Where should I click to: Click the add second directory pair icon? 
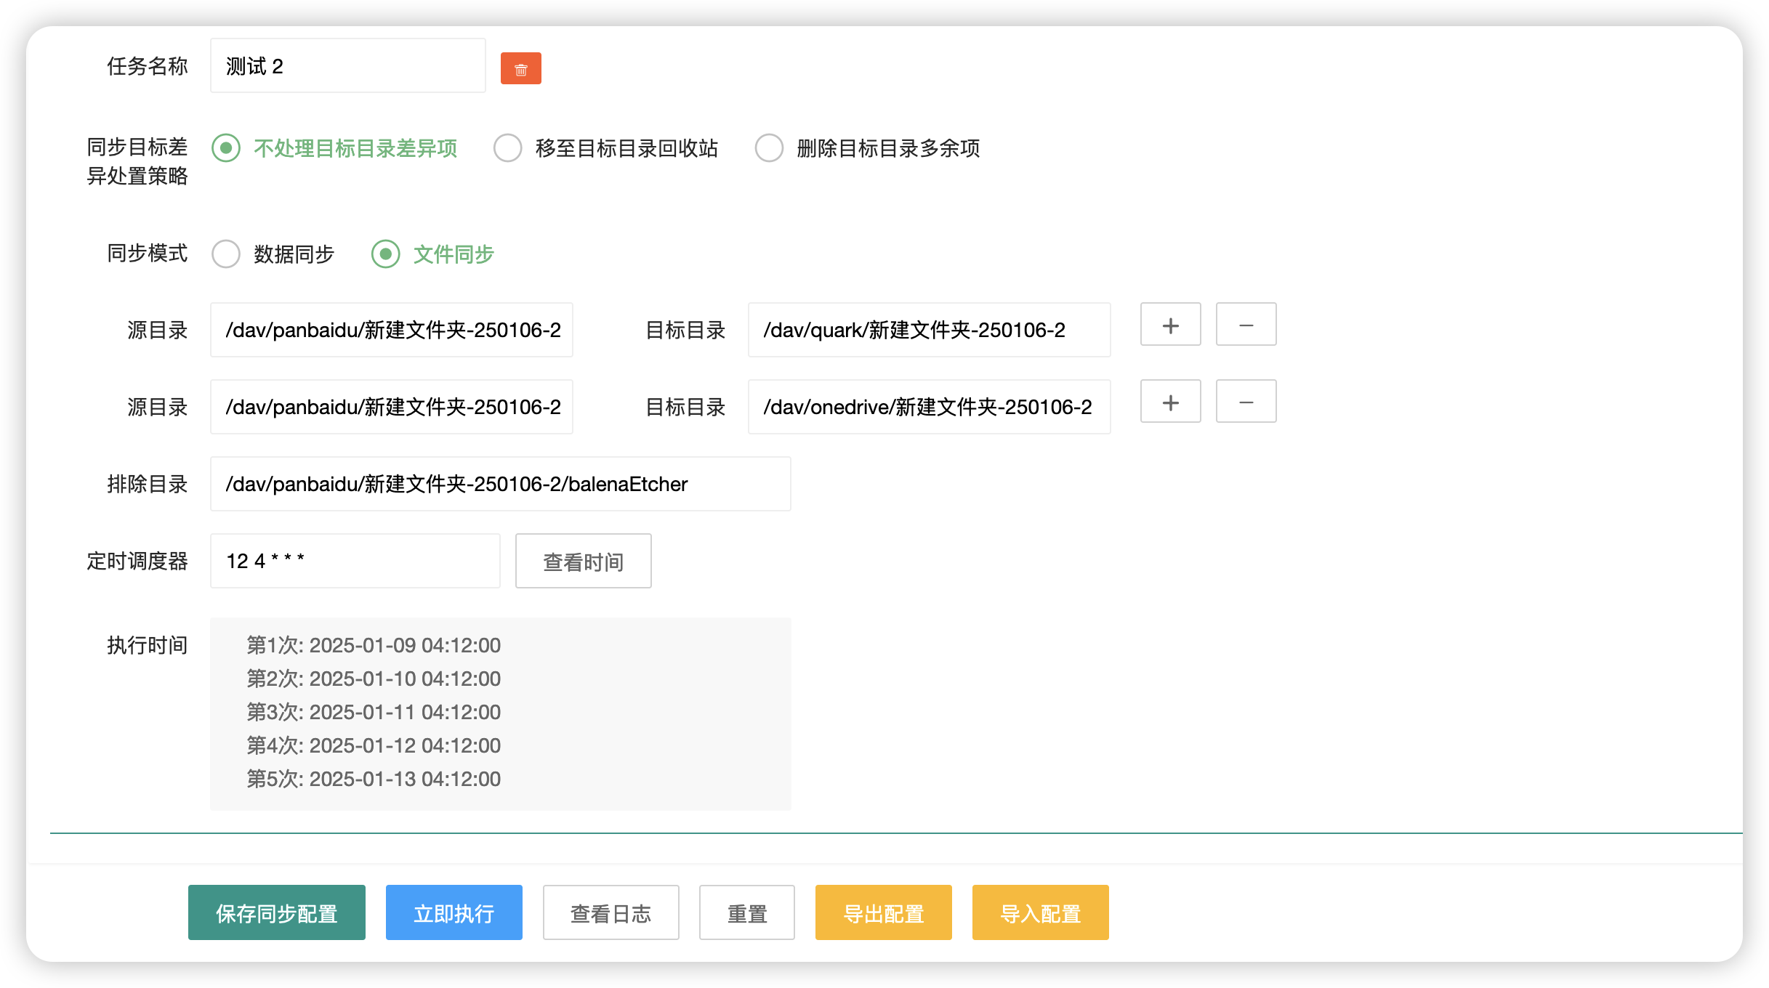[x=1170, y=402]
